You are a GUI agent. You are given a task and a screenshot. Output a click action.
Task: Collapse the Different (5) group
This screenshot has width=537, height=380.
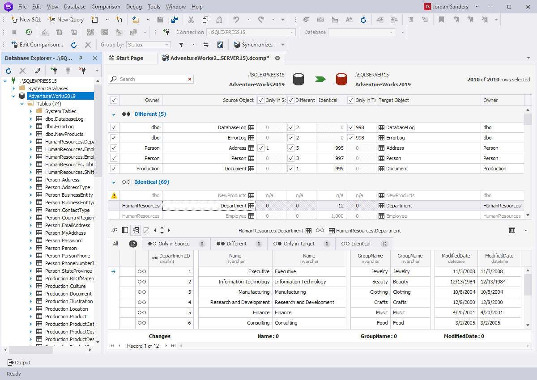point(114,114)
